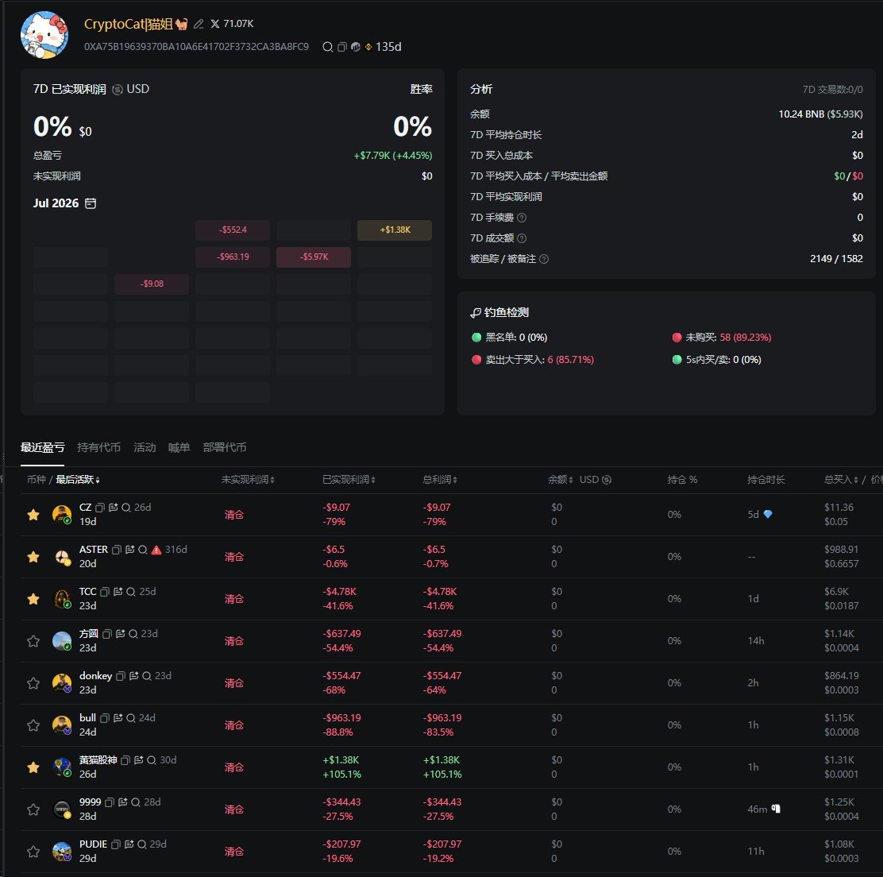Favorite the bull token star

[33, 725]
